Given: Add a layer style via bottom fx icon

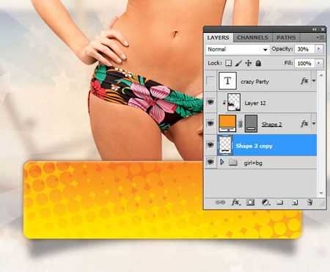Looking at the screenshot, I should click(235, 202).
